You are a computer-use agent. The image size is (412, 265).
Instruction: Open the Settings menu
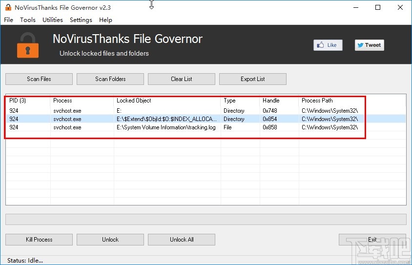point(81,20)
